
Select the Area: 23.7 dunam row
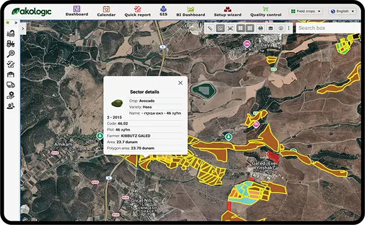click(145, 142)
